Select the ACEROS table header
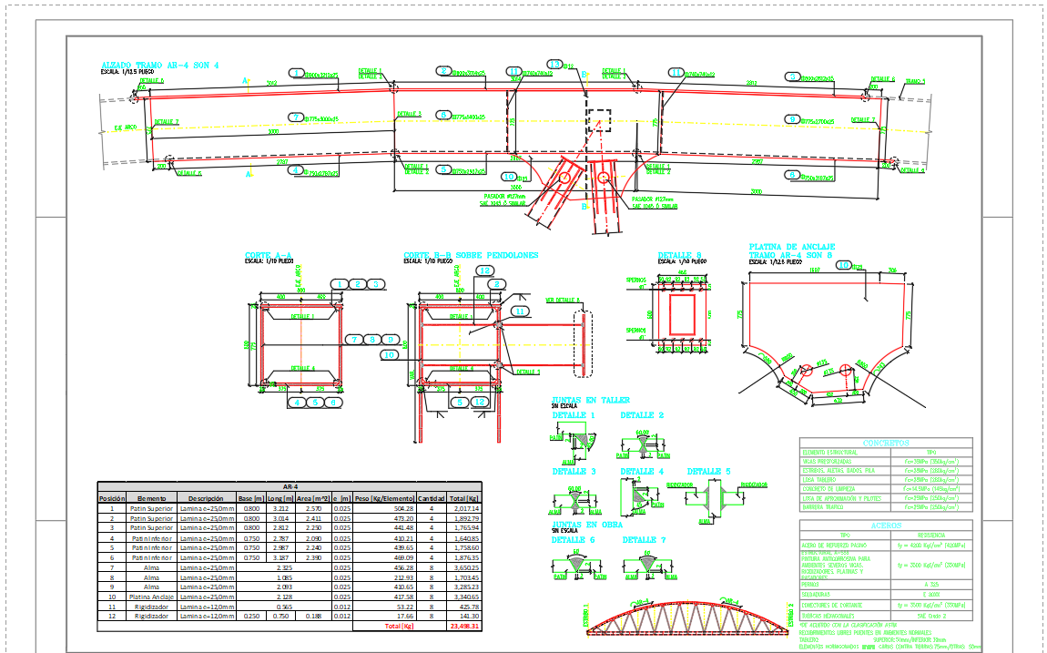This screenshot has width=1047, height=653. [884, 524]
